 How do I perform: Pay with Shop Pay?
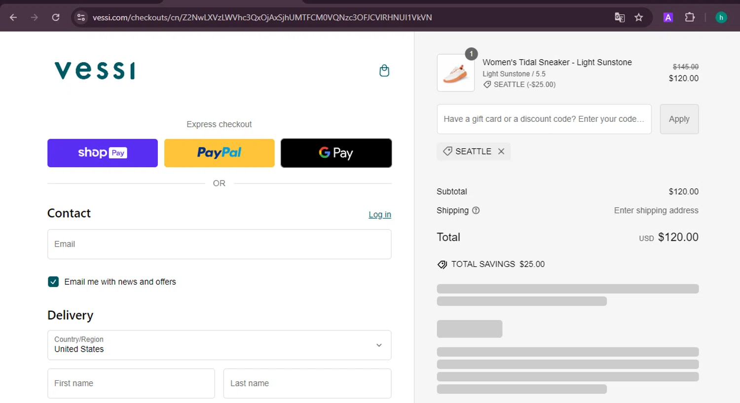click(x=103, y=153)
